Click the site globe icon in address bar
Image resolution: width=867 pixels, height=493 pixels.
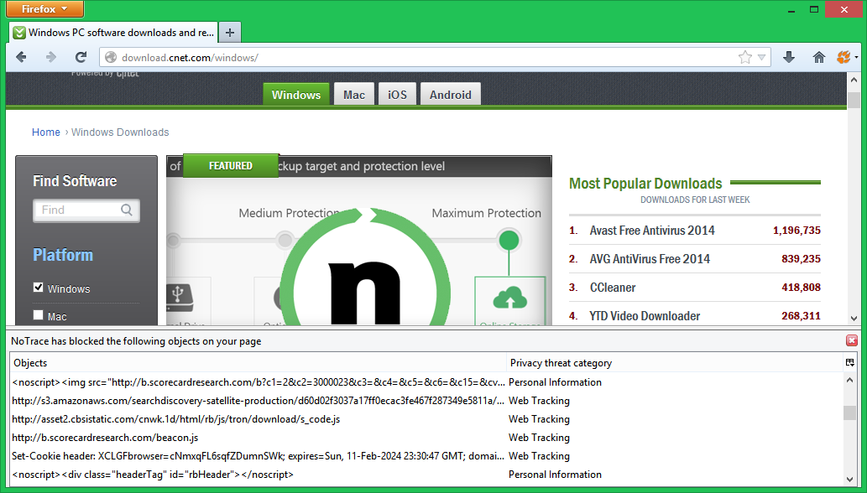[111, 57]
